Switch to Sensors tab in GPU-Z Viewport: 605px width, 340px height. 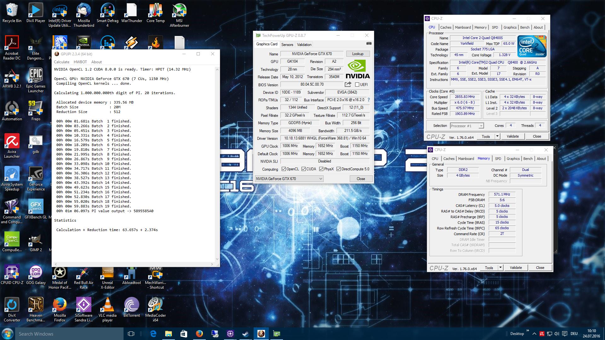pos(287,45)
